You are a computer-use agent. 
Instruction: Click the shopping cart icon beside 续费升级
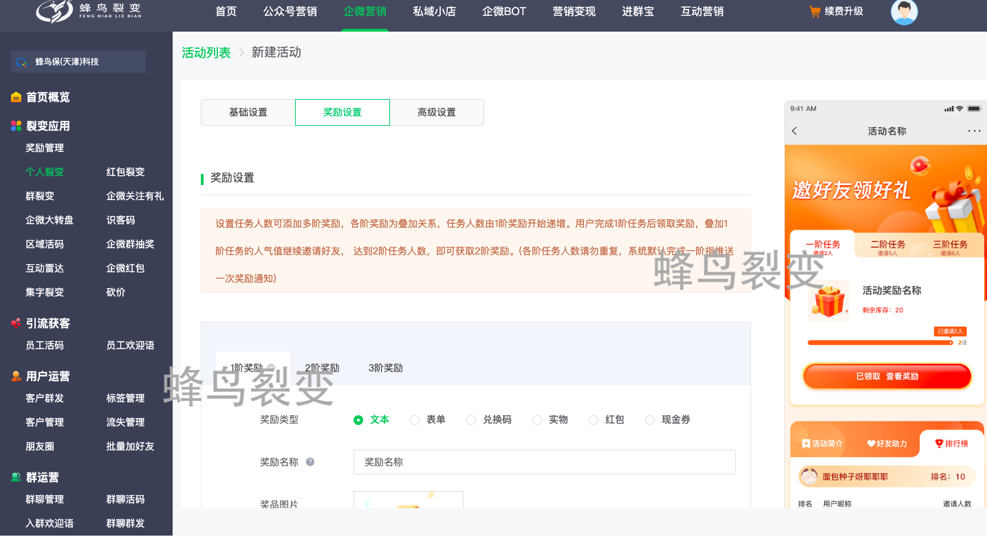click(x=814, y=12)
